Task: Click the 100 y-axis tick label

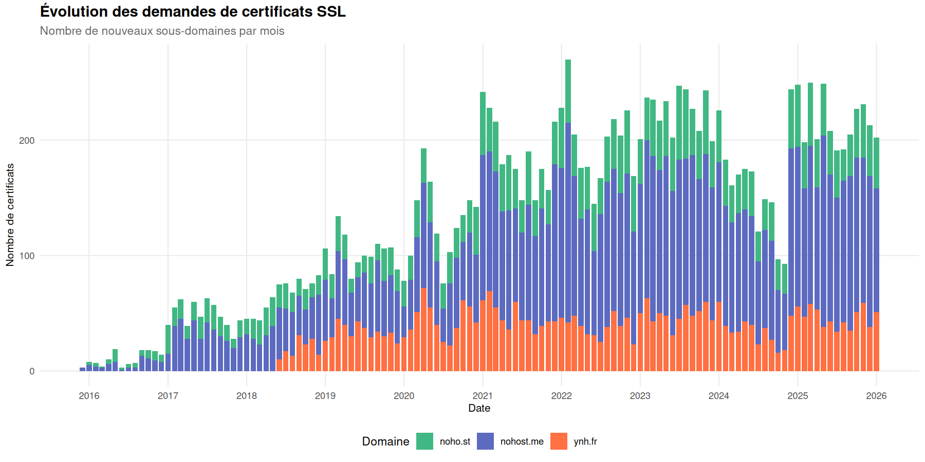Action: tap(27, 256)
